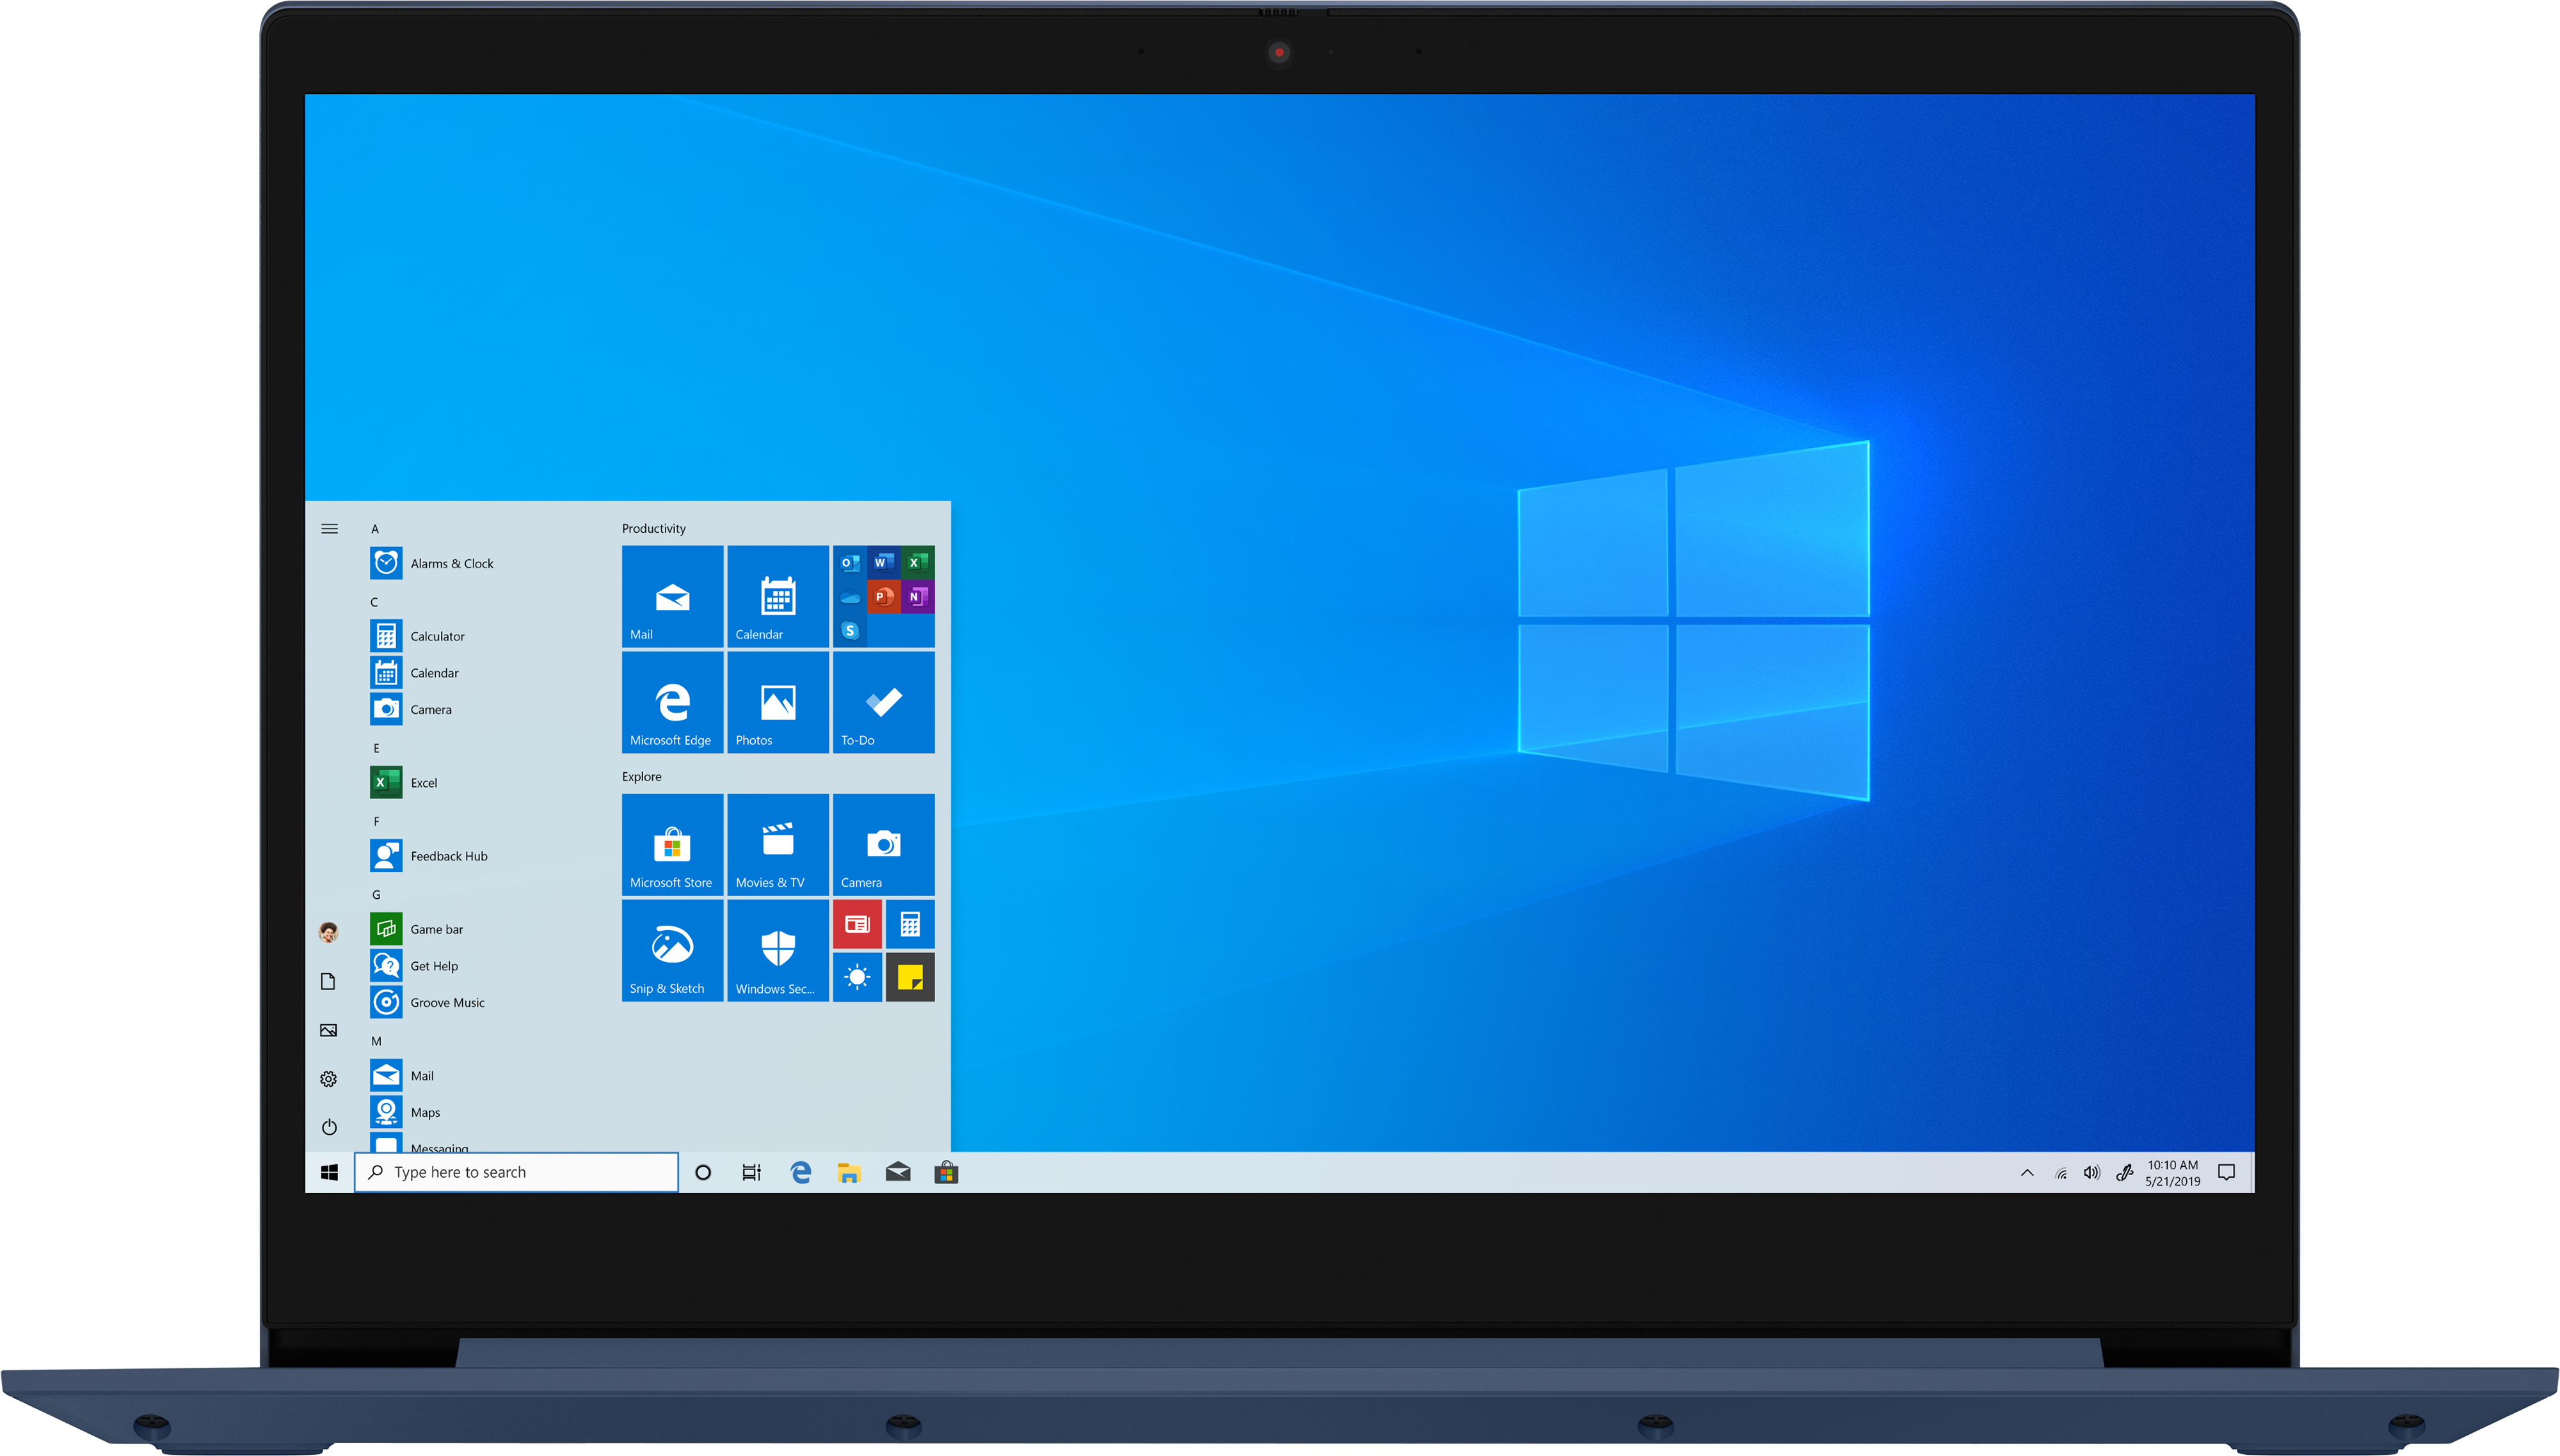This screenshot has width=2560, height=1456.
Task: Click the Type here to search box
Action: point(516,1172)
